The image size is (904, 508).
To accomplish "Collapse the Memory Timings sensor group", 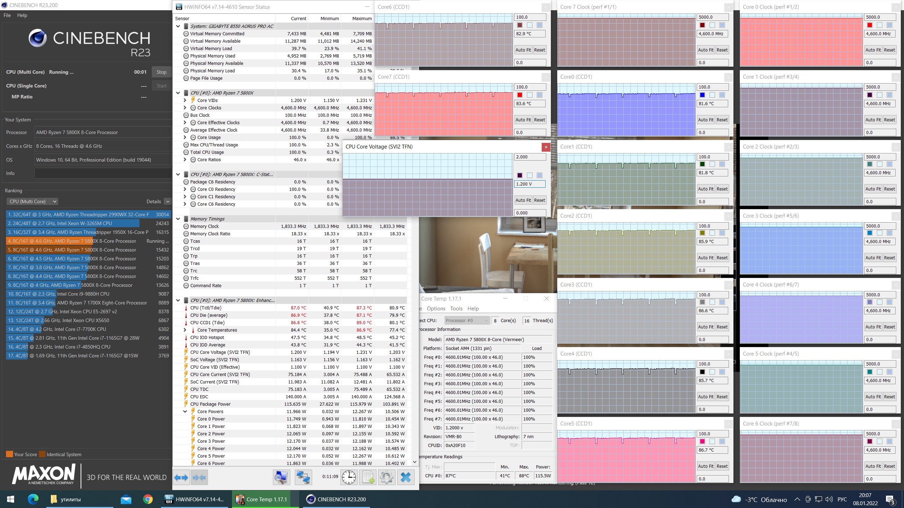I will tap(178, 219).
